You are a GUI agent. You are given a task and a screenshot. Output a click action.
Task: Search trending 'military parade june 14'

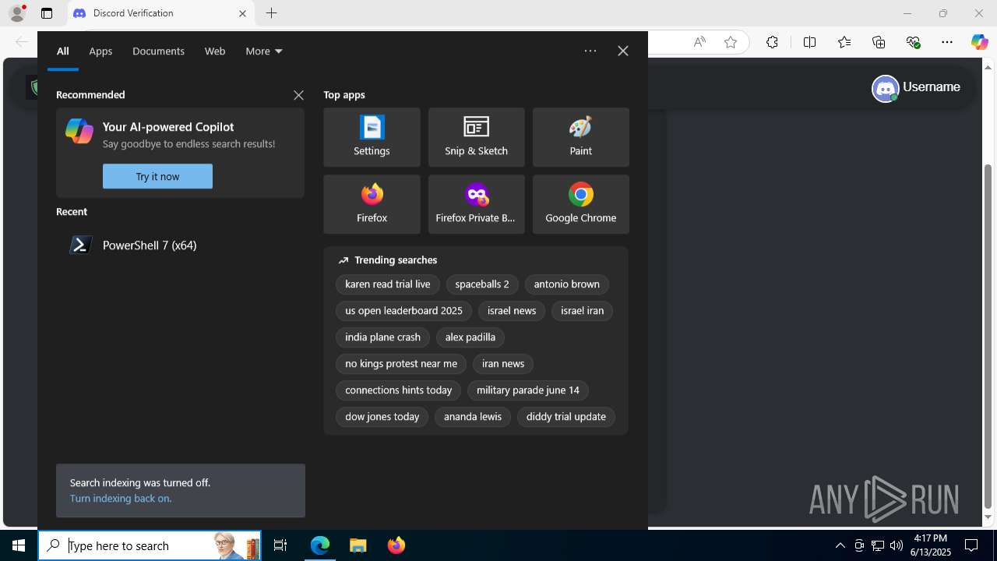pyautogui.click(x=528, y=390)
